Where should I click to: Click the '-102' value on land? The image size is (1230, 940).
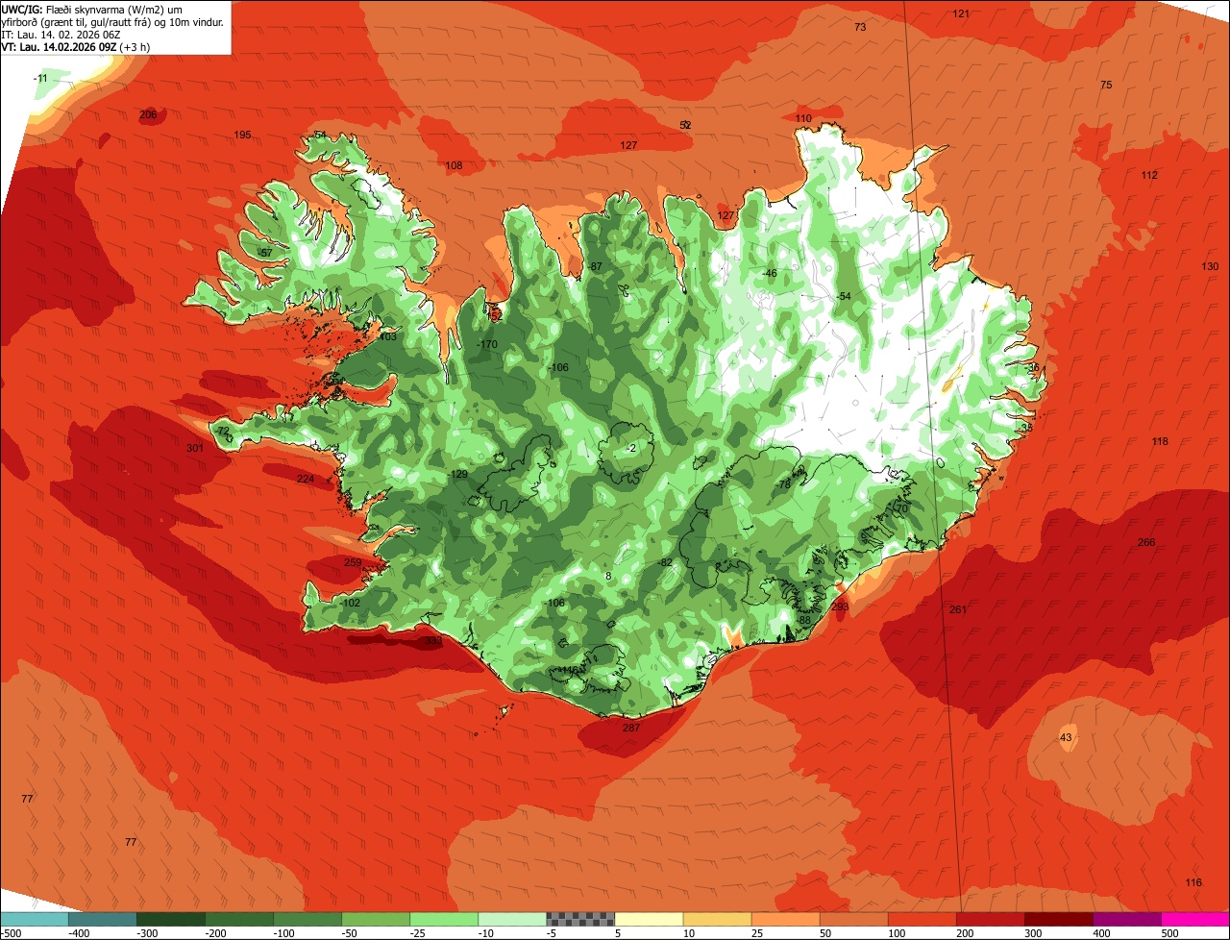351,603
